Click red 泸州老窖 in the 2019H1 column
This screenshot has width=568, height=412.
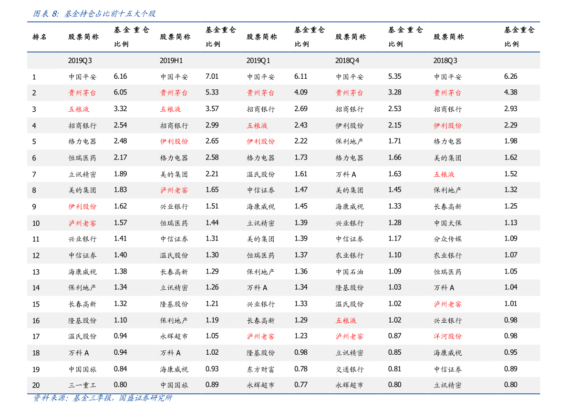174,190
